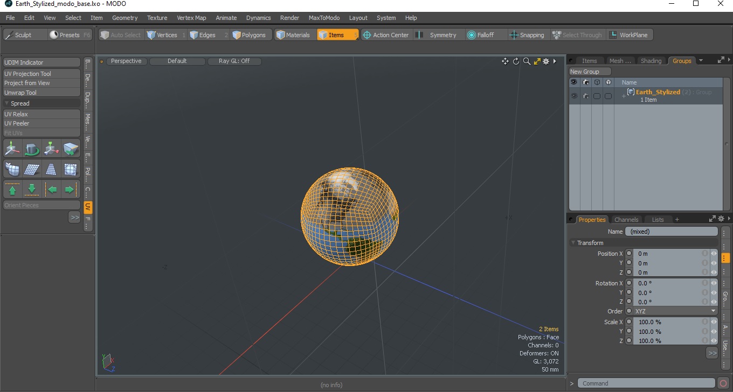Switch to the Shading tab
This screenshot has width=733, height=392.
(x=651, y=61)
